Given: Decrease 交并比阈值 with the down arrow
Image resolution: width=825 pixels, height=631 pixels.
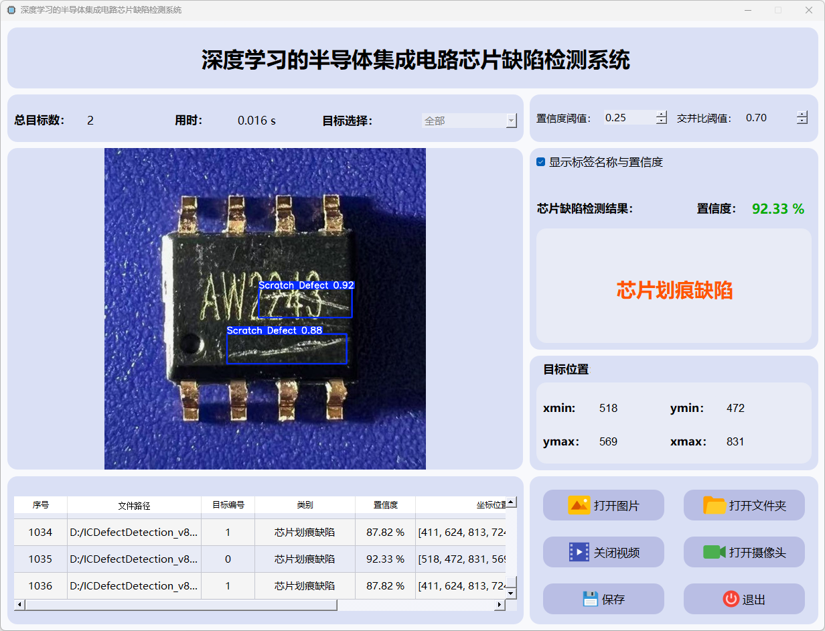Looking at the screenshot, I should (802, 121).
